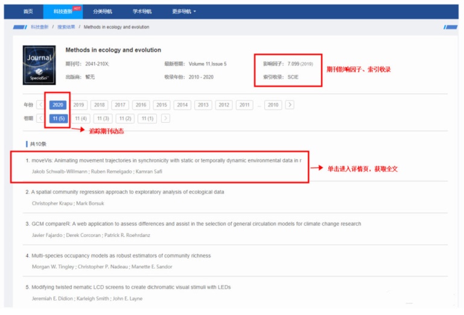Select year 2013 button
This screenshot has width=464, height=315.
(x=203, y=105)
